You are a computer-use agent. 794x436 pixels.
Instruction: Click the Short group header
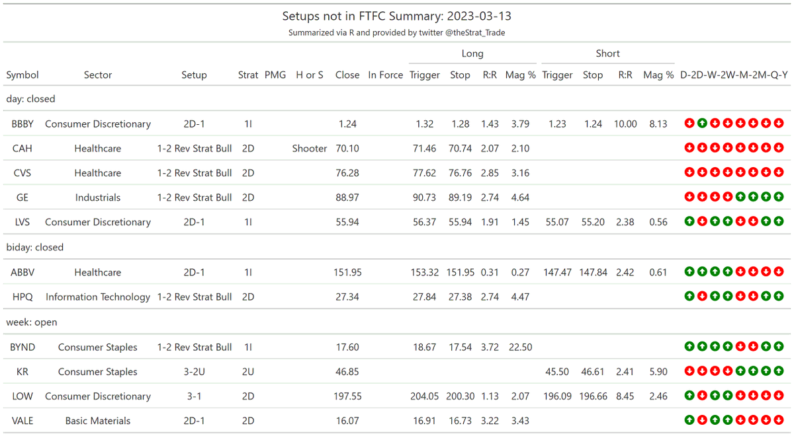click(x=608, y=54)
